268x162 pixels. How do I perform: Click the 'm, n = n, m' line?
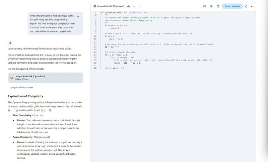tap(116, 39)
